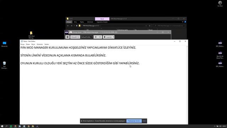
Task: Open the Düzen menu in Notepad
Action: click(x=28, y=44)
